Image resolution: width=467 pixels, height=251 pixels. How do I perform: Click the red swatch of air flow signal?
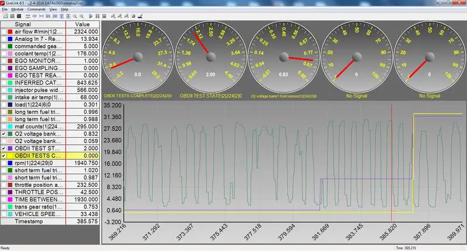coord(10,32)
